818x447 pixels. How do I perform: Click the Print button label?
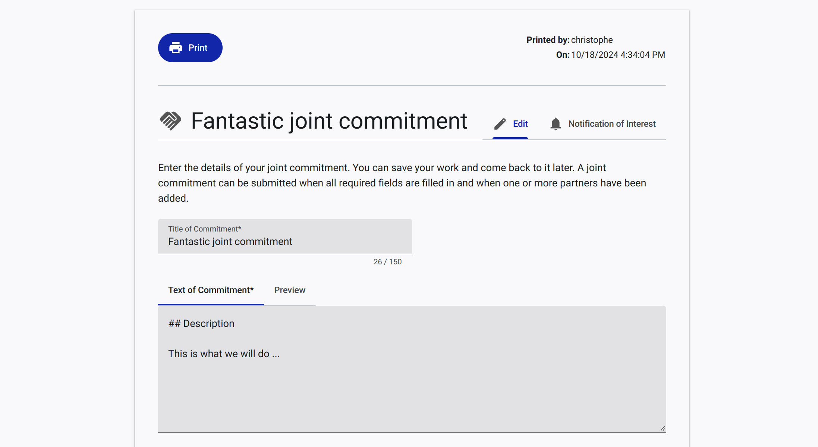click(198, 48)
